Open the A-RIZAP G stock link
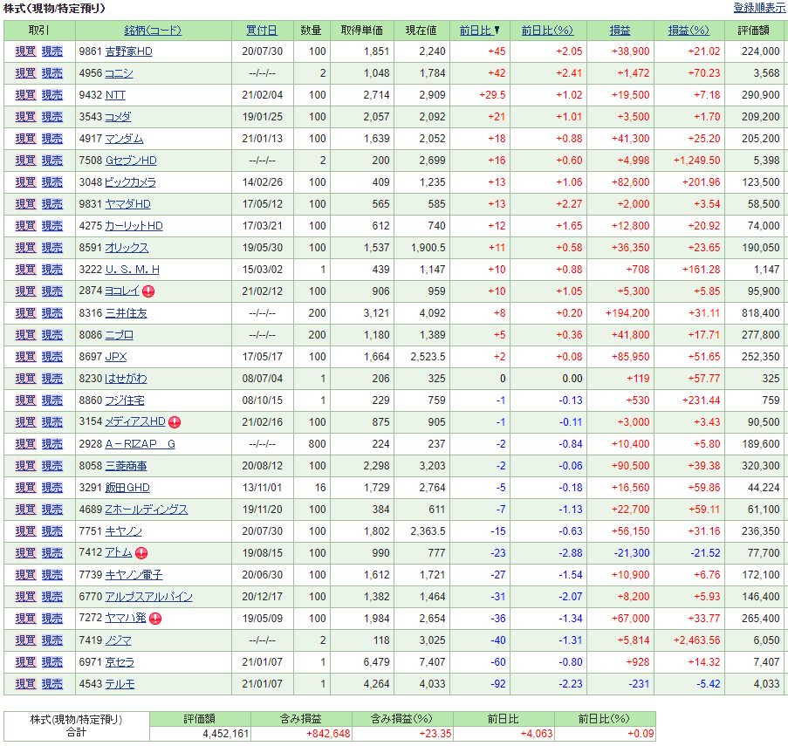The width and height of the screenshot is (788, 746). (x=140, y=445)
